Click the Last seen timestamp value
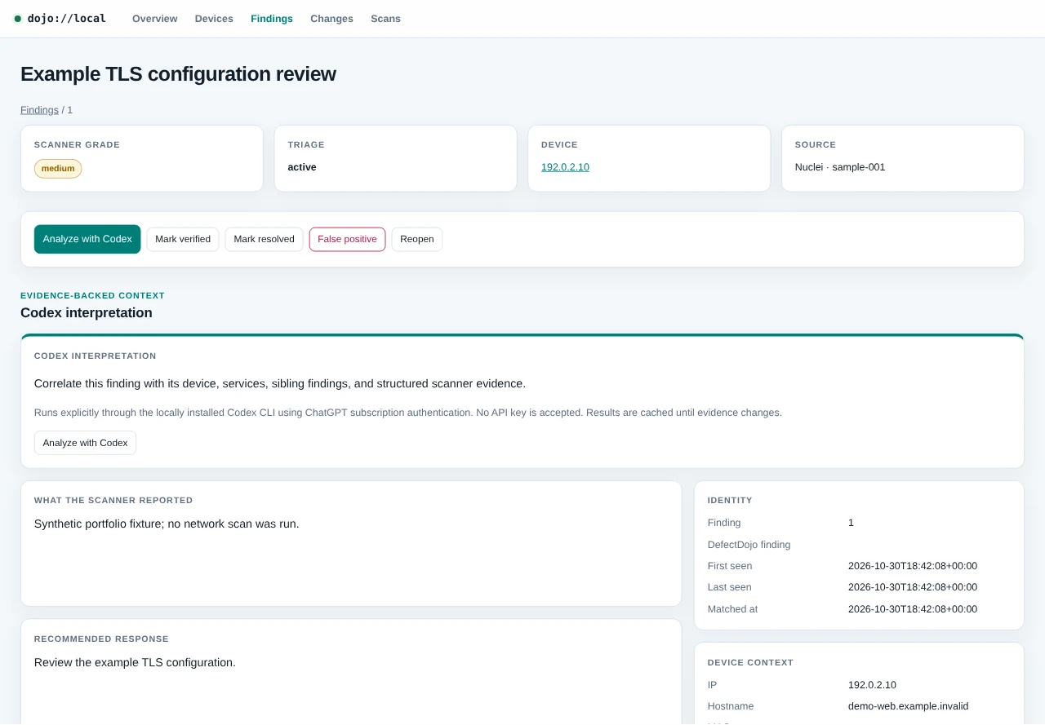This screenshot has width=1045, height=725. click(913, 587)
